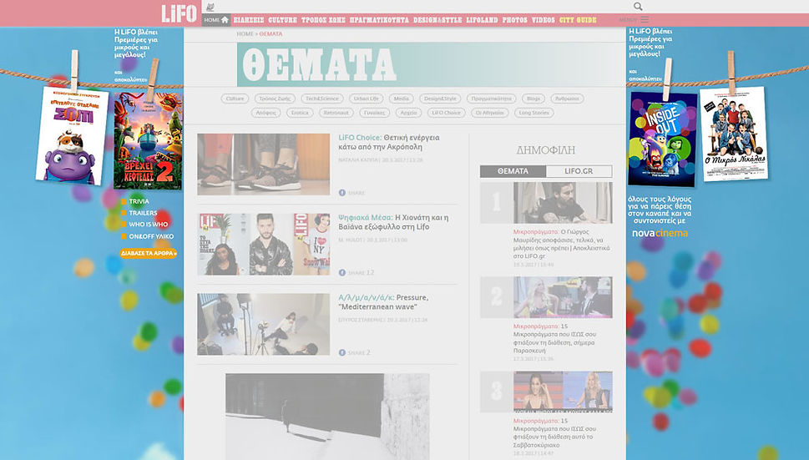Click the ΘΕΜΑΤΑ breadcrumb link
This screenshot has height=460, width=809.
271,34
